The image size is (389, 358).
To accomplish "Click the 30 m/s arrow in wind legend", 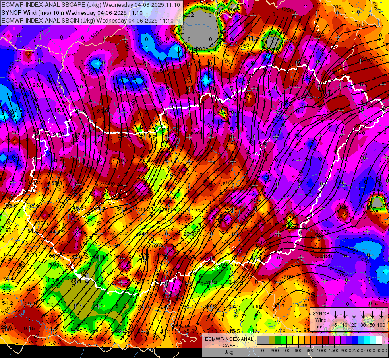I will (363, 315).
